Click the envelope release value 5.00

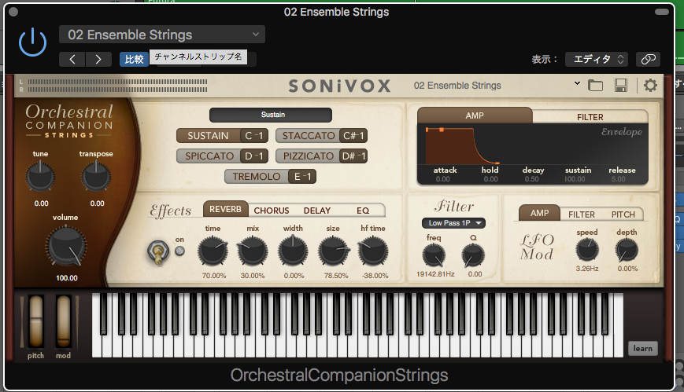coord(619,179)
